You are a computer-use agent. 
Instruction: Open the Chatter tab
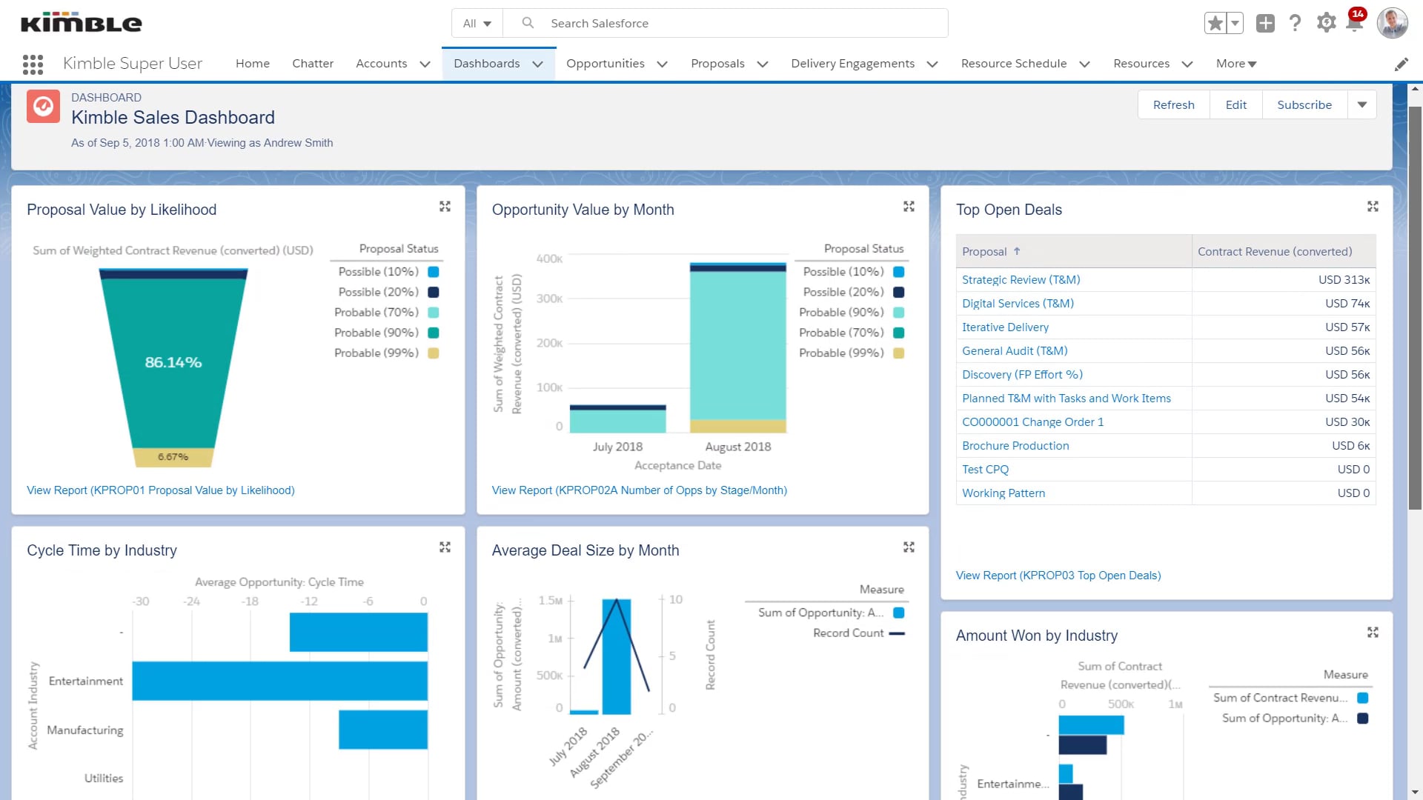point(313,64)
